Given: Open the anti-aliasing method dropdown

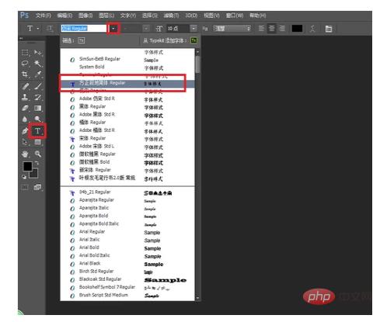Looking at the screenshot, I should tap(232, 29).
